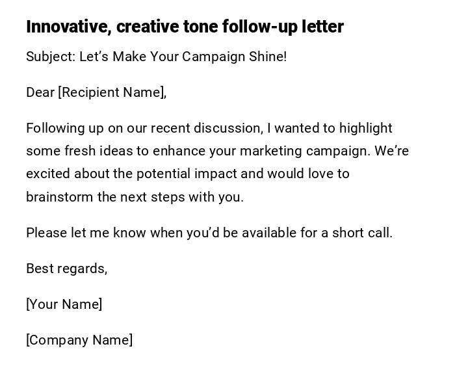
Task: Click the "Best regards," sign-off
Action: tap(66, 269)
